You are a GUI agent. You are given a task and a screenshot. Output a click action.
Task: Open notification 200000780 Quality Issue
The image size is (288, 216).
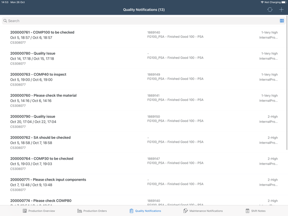click(144, 58)
